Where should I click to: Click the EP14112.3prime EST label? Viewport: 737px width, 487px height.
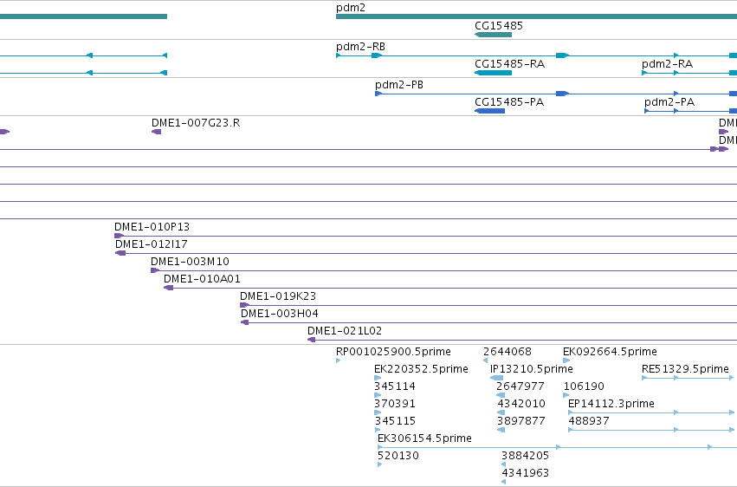(611, 404)
